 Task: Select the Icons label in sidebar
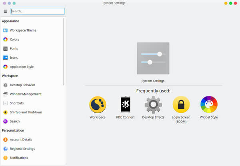[14, 57]
